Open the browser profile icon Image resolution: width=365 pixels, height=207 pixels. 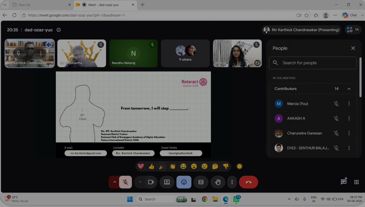coord(326,15)
